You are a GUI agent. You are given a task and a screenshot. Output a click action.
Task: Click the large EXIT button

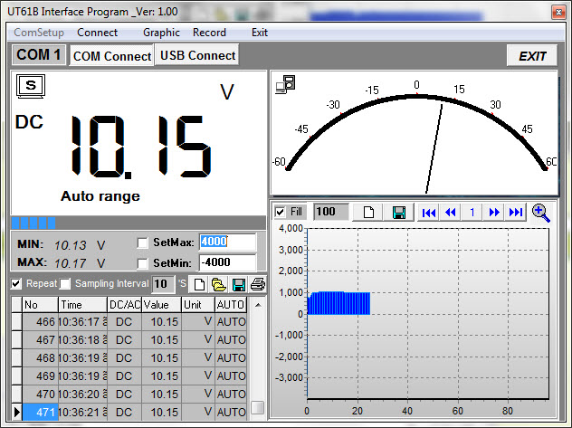pos(532,56)
